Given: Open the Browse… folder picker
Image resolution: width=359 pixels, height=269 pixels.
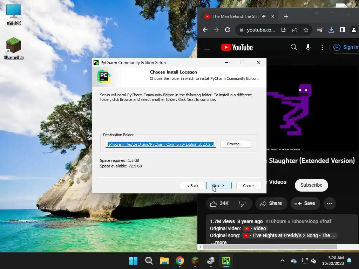Looking at the screenshot, I should coord(236,144).
